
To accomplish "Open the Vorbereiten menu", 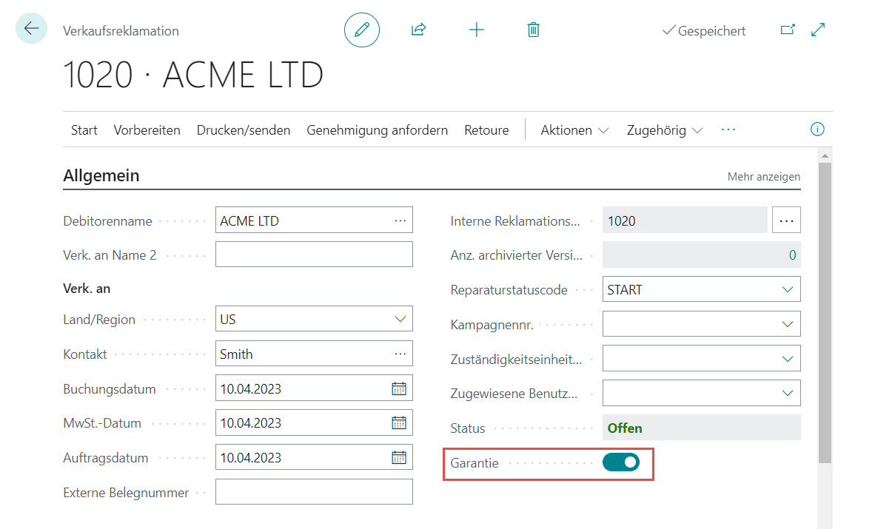I will [x=147, y=130].
